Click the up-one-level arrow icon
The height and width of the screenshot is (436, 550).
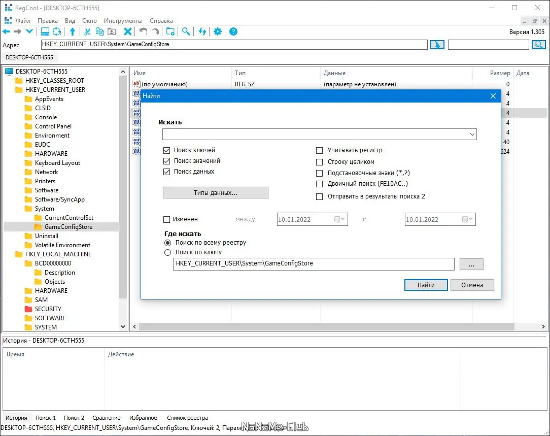[x=73, y=31]
